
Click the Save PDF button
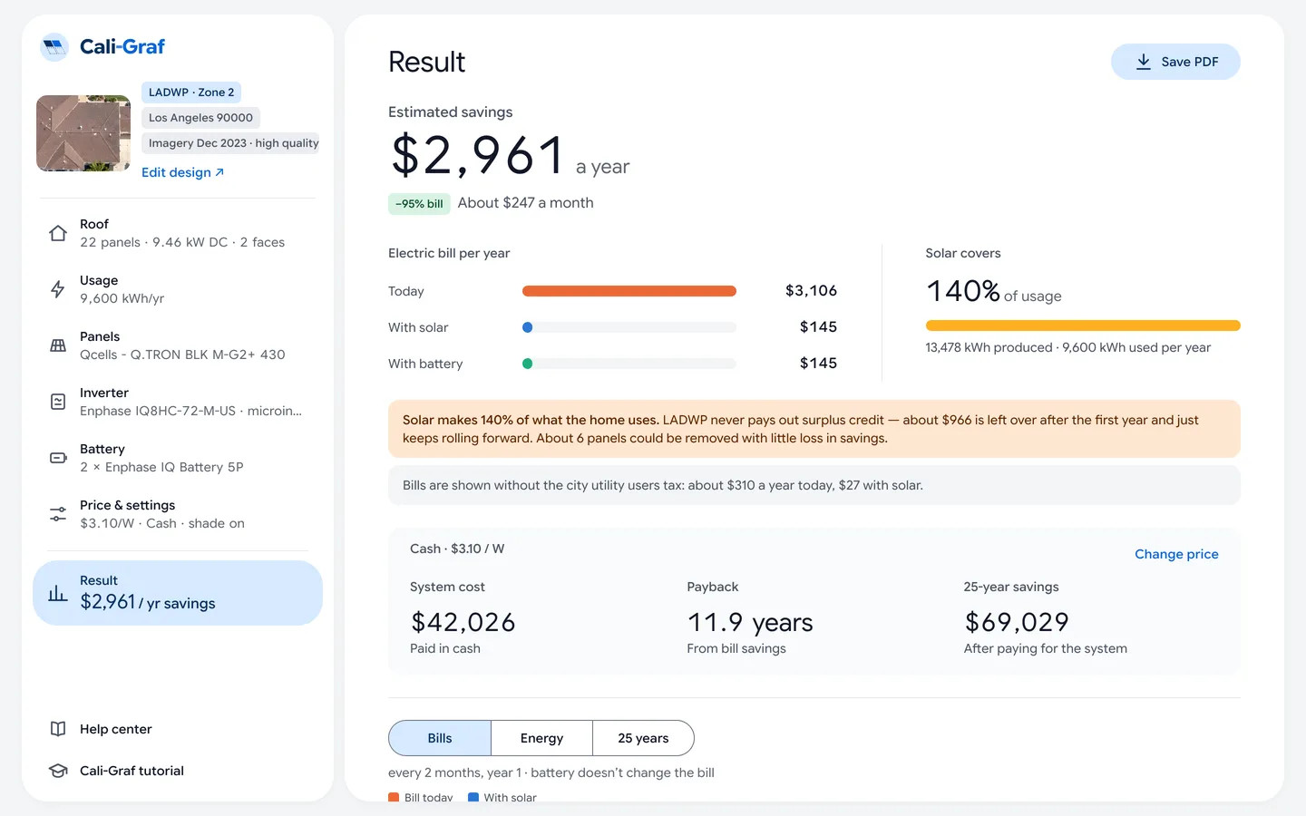coord(1175,62)
